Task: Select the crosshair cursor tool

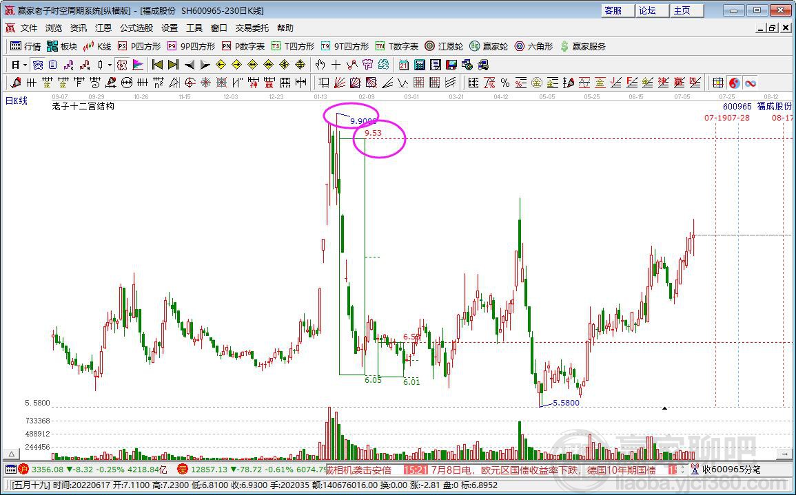Action: point(336,65)
